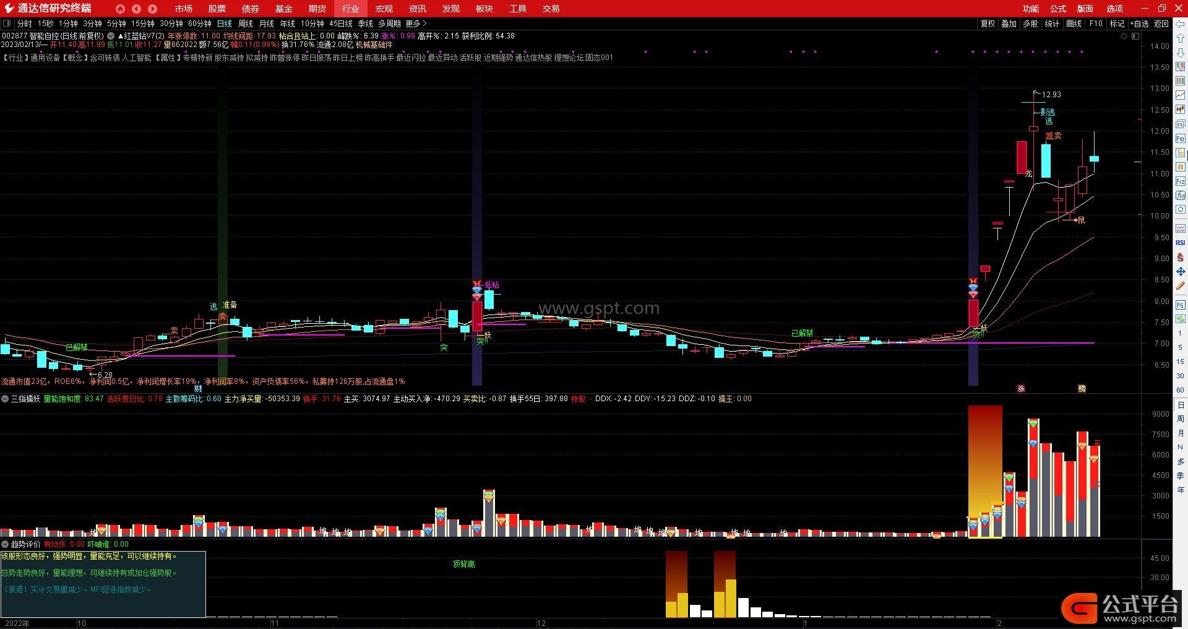This screenshot has height=629, width=1188.
Task: Select 日 period in right sidebar
Action: coord(1181,405)
